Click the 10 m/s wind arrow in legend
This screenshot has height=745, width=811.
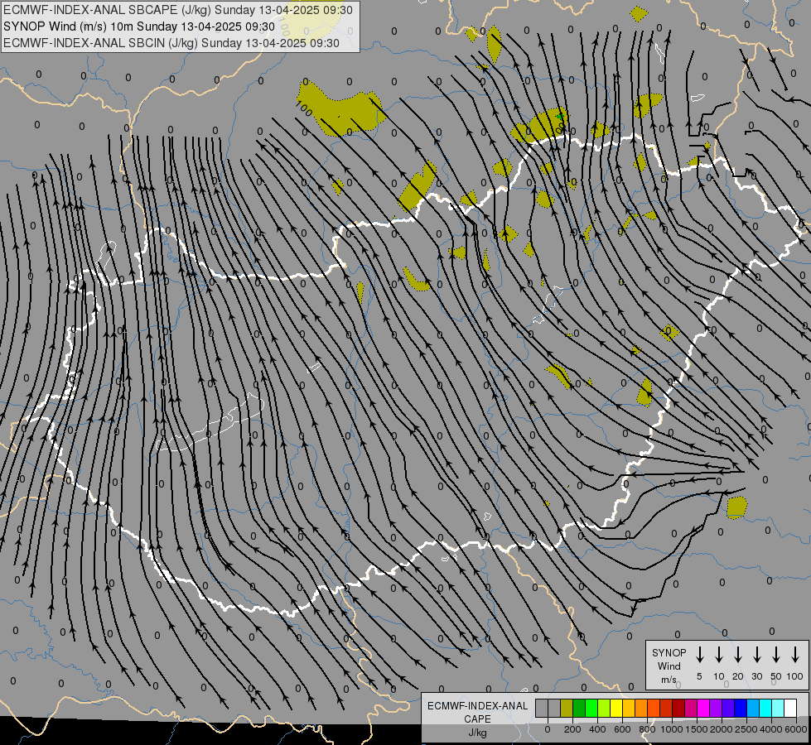point(719,655)
